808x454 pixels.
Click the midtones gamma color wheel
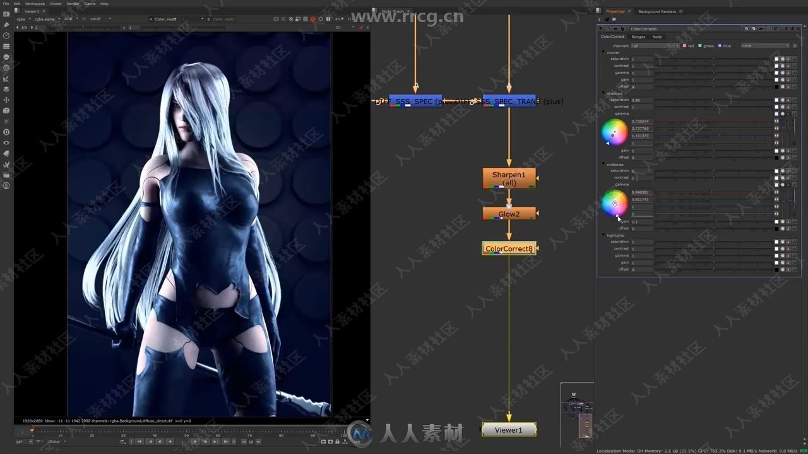(x=614, y=203)
